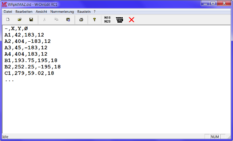Screen dimensions: 233x141
Task: Click the line A3,45,-183,12
Action: pyautogui.click(x=26, y=48)
